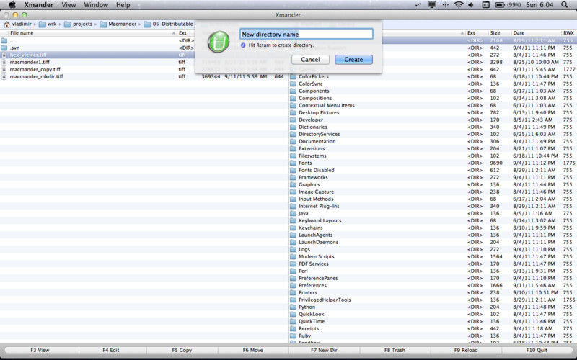Select the PrivilegedHelperTools folder row
This screenshot has height=360, width=577.
coord(433,300)
